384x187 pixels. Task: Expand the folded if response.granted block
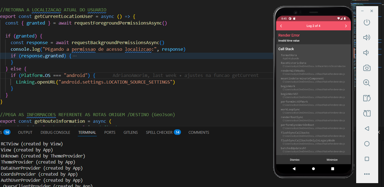click(x=74, y=56)
